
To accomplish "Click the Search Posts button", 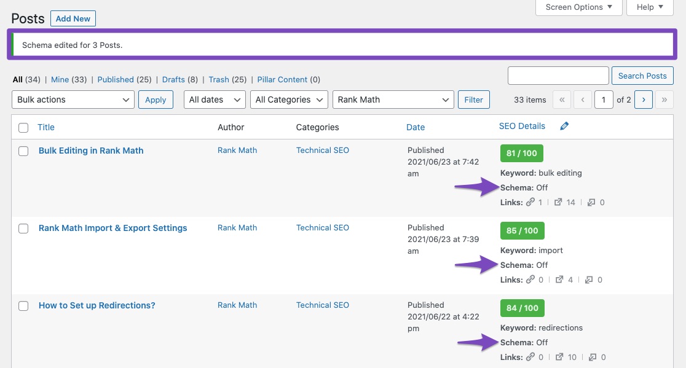I will click(x=642, y=76).
